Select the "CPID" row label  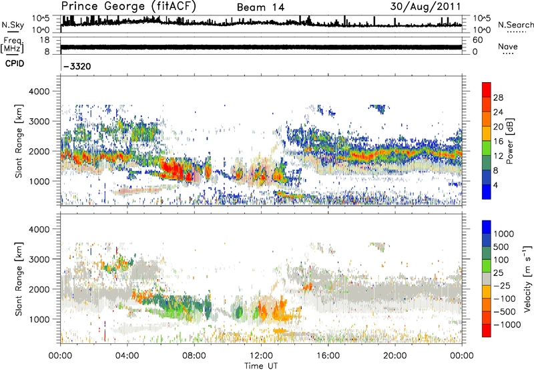point(14,63)
